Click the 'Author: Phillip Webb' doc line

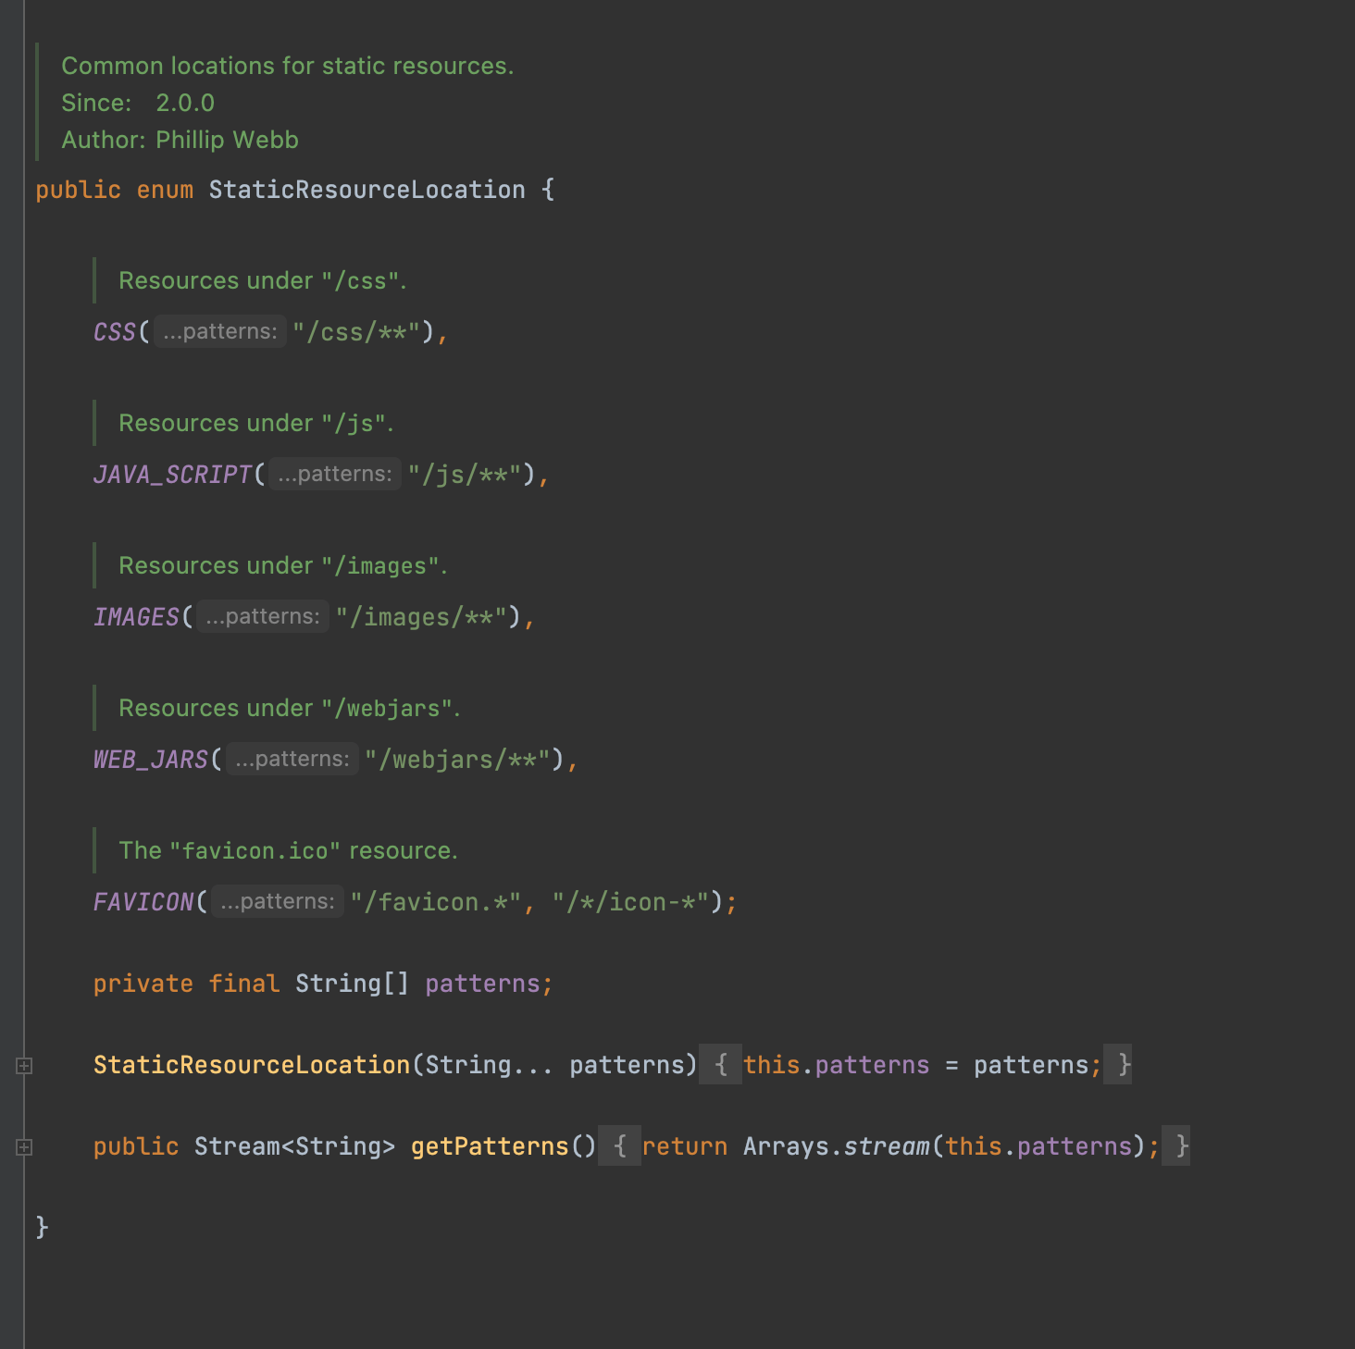click(x=180, y=140)
